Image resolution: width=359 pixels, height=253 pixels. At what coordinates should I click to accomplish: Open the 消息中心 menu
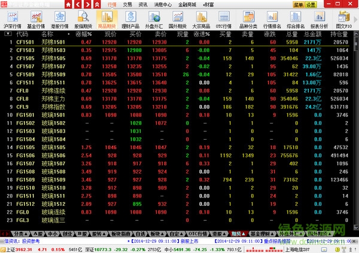163,4
